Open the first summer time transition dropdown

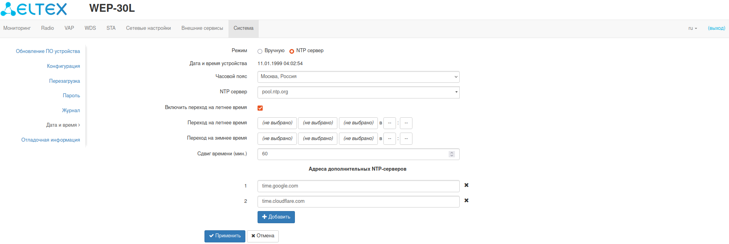point(277,123)
